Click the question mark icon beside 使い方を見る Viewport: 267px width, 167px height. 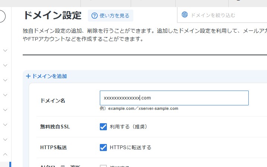(95, 16)
